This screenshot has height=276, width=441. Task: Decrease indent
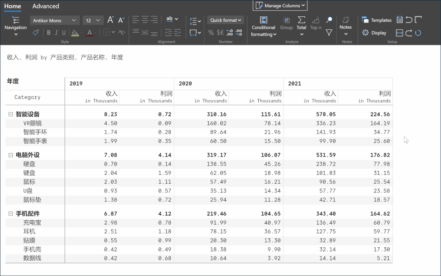(168, 33)
